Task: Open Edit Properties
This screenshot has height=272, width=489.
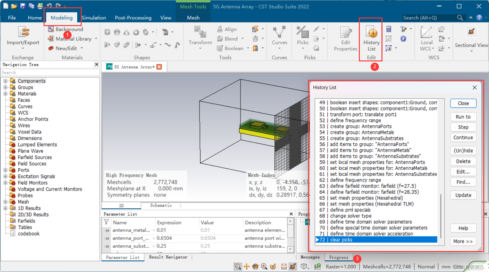Action: (346, 39)
